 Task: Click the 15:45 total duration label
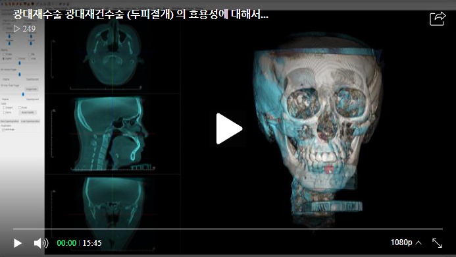coord(92,243)
